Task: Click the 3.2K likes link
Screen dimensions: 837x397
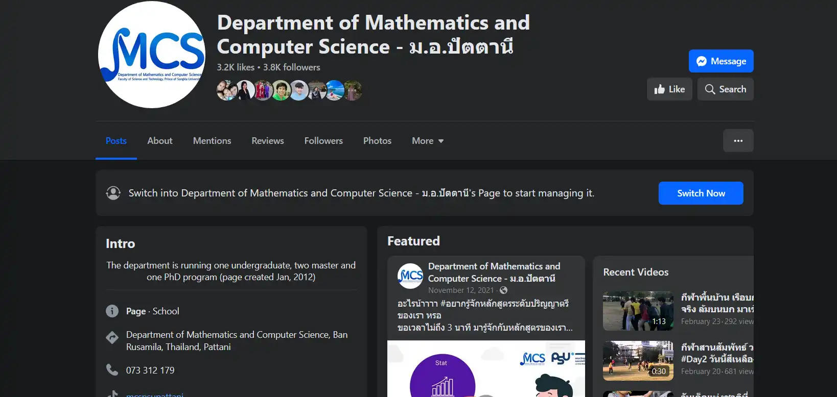Action: [236, 67]
